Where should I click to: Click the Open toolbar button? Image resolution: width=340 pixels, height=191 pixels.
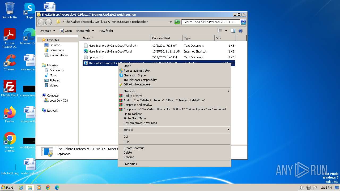(66, 31)
